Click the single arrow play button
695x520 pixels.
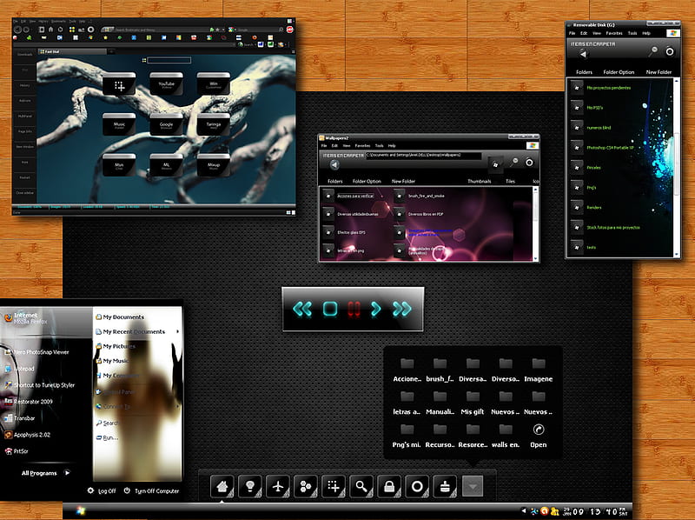click(376, 309)
